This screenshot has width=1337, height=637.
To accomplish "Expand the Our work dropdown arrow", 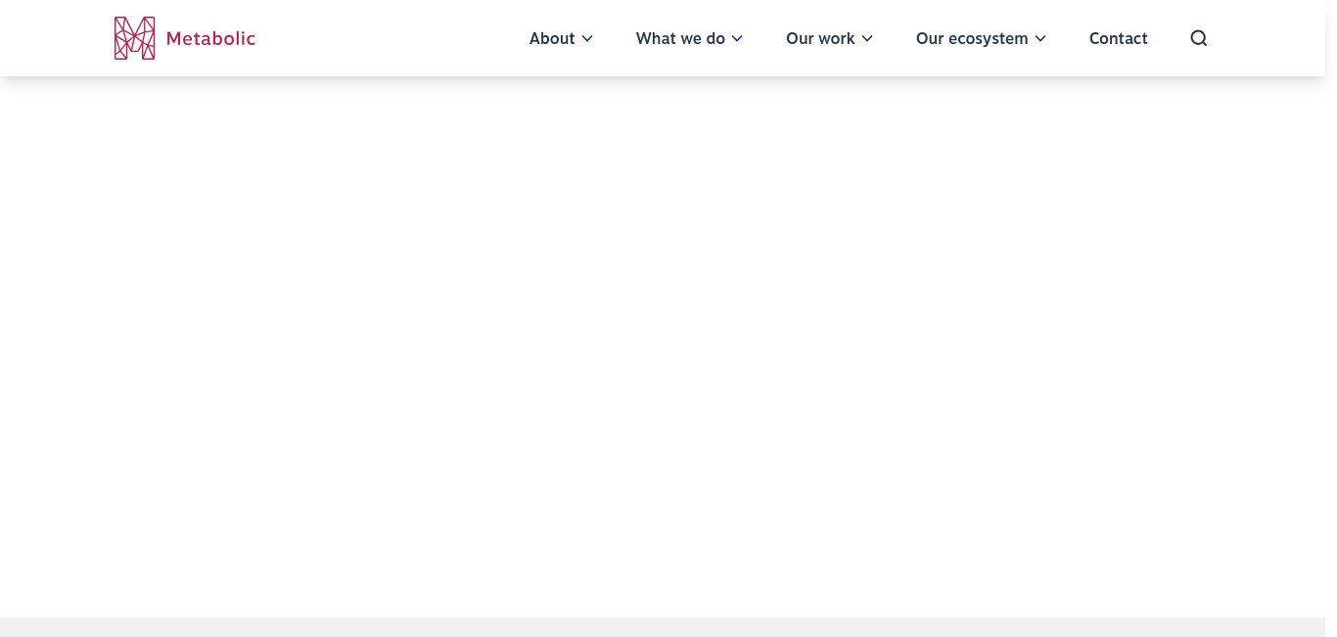I will coord(867,39).
